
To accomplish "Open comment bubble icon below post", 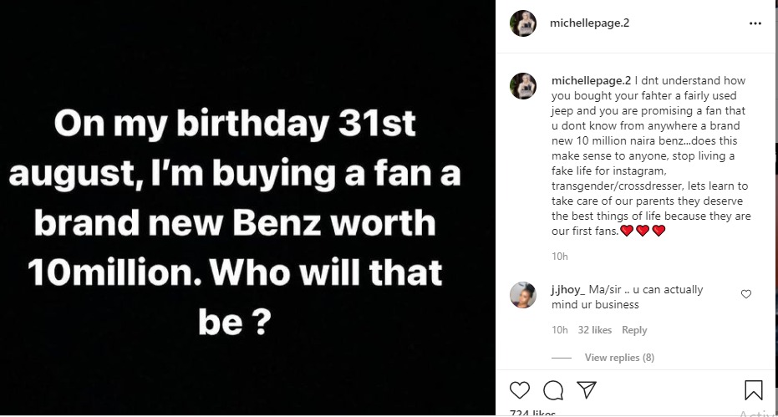I will coord(552,390).
